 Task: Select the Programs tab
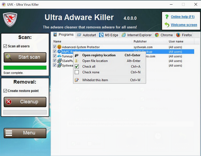coord(64,35)
